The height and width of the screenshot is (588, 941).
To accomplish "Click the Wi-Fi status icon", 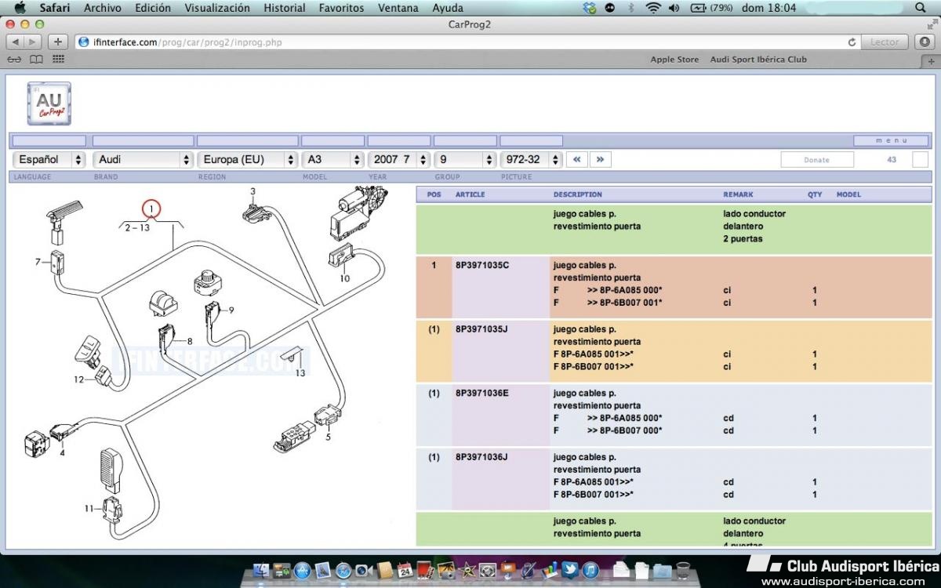I will coord(653,8).
